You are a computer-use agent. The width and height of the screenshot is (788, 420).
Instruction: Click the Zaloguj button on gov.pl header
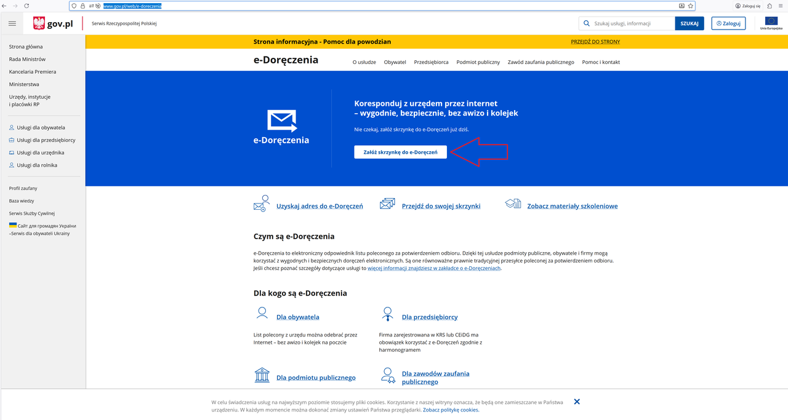(x=728, y=23)
